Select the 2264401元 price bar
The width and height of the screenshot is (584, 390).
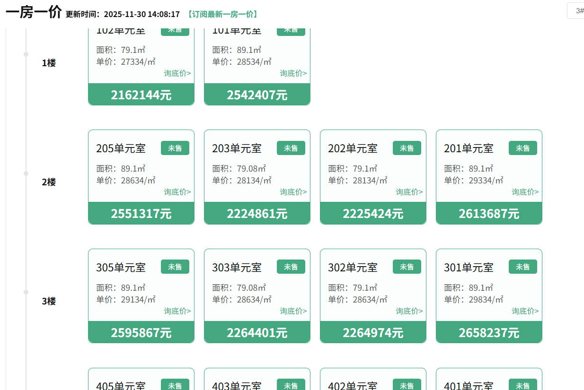pyautogui.click(x=257, y=332)
